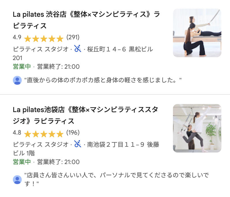This screenshot has width=230, height=197.
Task: Click the star rating of La pilates池袋店
Action: tap(44, 134)
